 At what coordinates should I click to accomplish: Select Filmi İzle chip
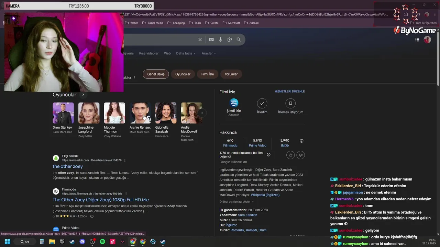(x=208, y=74)
